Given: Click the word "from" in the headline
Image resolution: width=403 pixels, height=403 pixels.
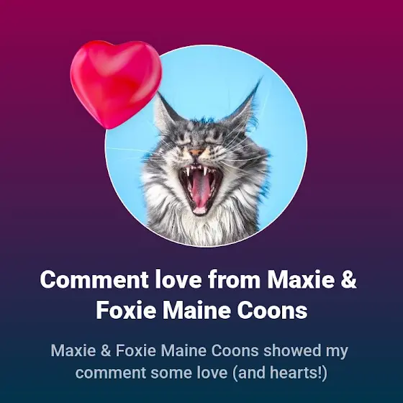Looking at the screenshot, I should (x=235, y=280).
